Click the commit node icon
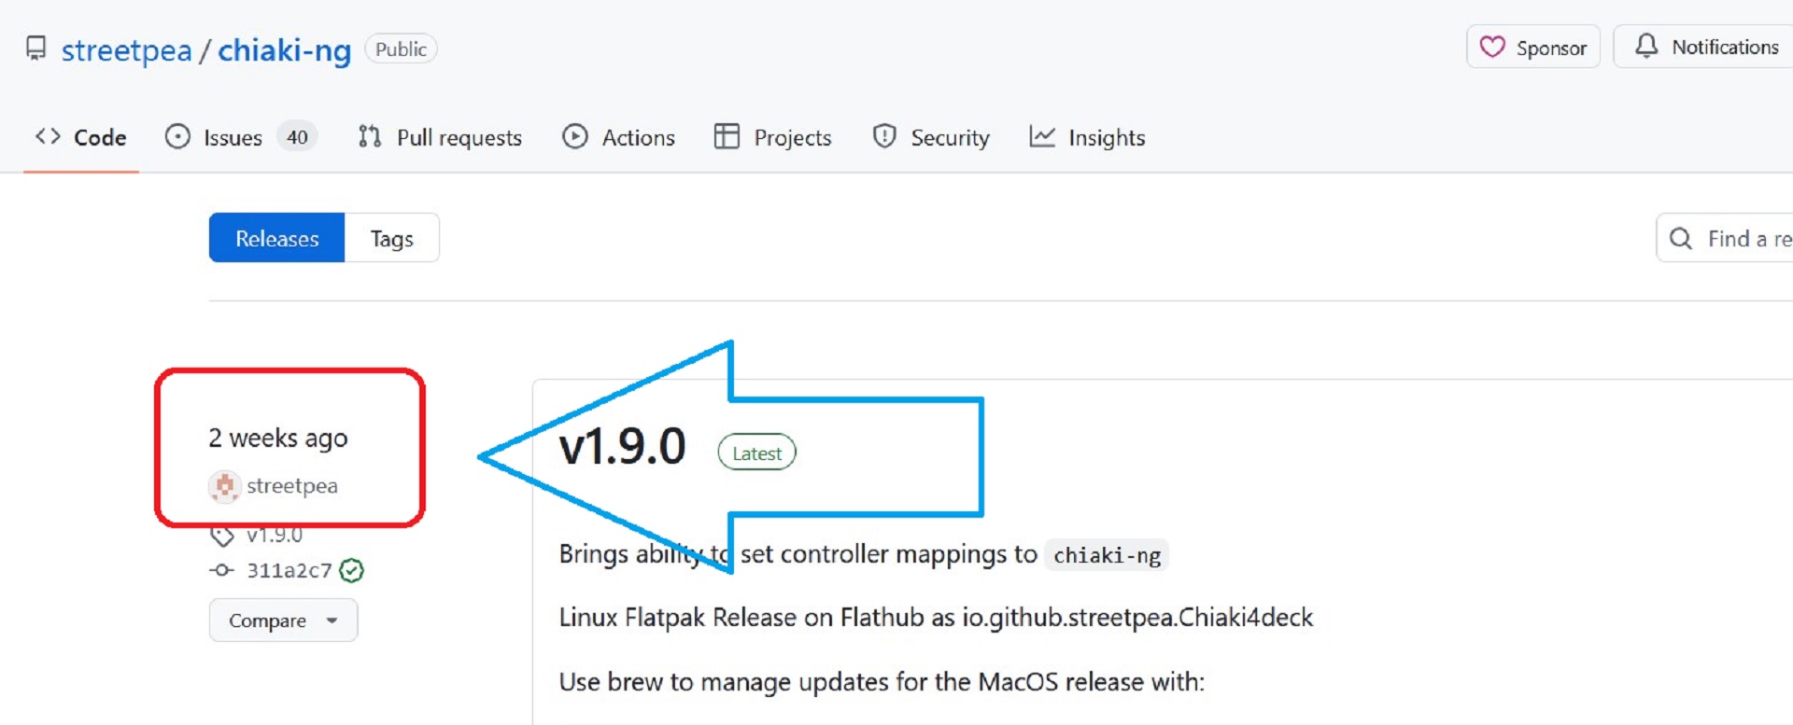The height and width of the screenshot is (725, 1793). click(x=221, y=570)
